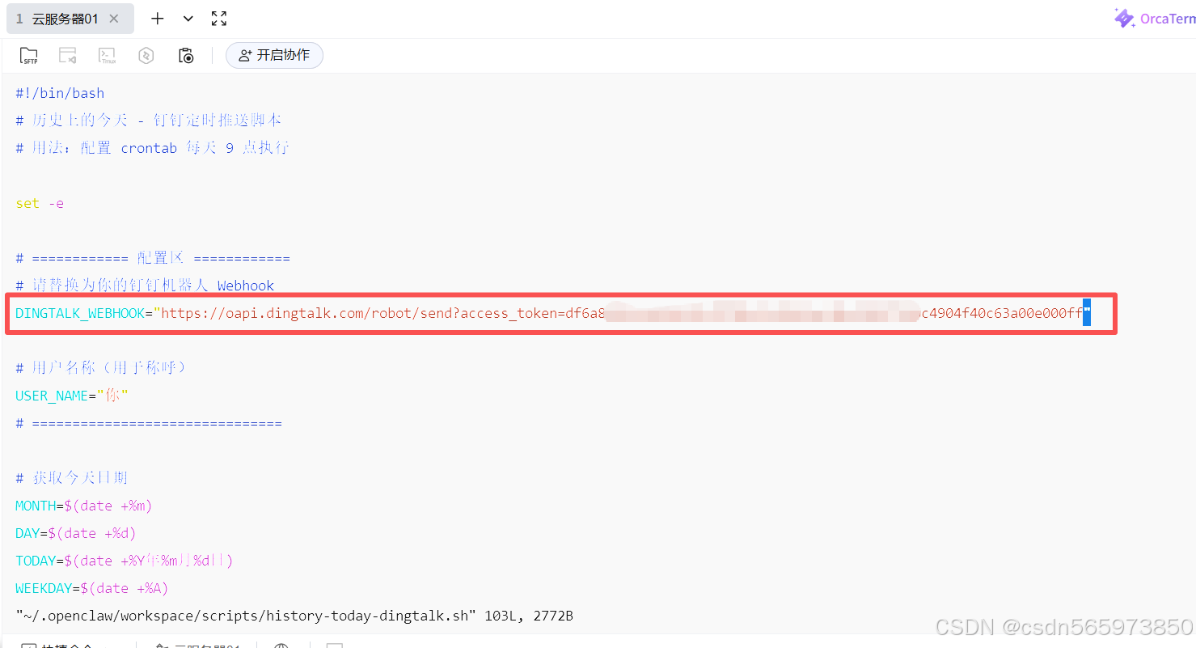Click the window-with-arrow icon beside SFTP
The height and width of the screenshot is (648, 1196).
pyautogui.click(x=68, y=56)
